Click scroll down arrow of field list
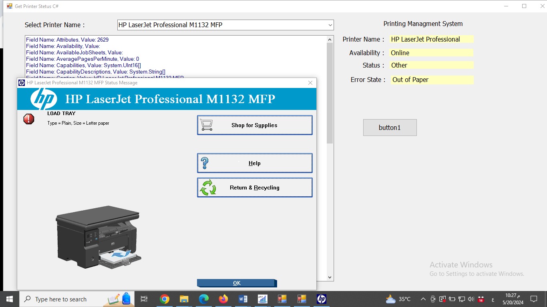This screenshot has width=547, height=307. point(330,277)
